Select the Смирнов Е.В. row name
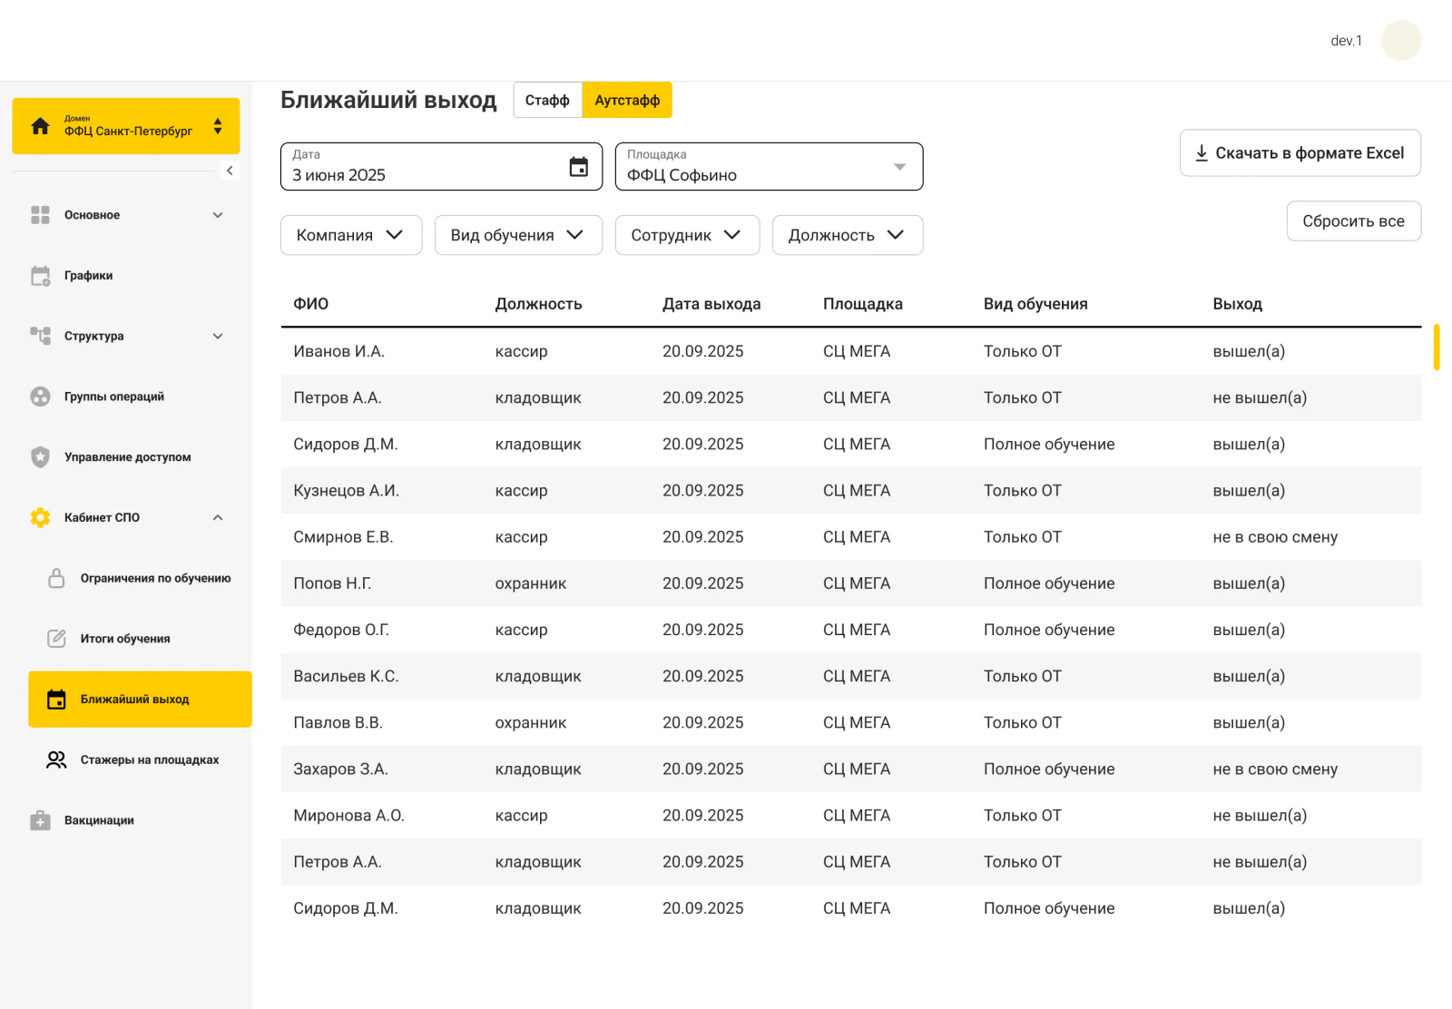The width and height of the screenshot is (1452, 1009). coord(343,537)
